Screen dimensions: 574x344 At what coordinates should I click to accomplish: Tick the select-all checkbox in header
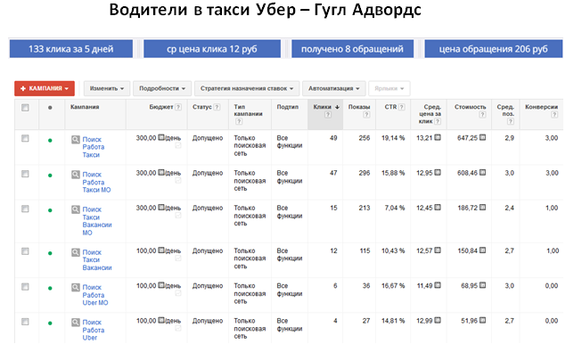coord(25,108)
